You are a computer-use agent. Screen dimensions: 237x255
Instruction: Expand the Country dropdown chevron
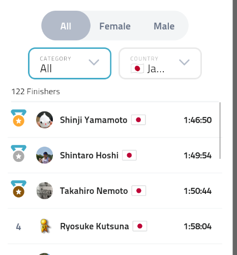click(x=184, y=62)
